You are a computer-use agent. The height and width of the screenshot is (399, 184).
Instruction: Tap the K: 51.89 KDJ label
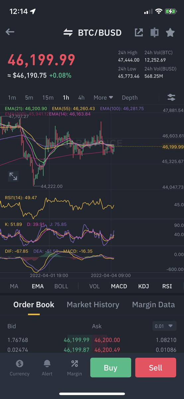coord(13,224)
